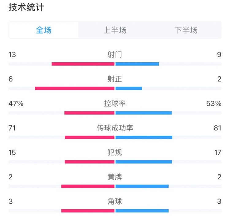Click the 技术统计 heading
Image resolution: width=230 pixels, height=218 pixels.
pos(26,8)
